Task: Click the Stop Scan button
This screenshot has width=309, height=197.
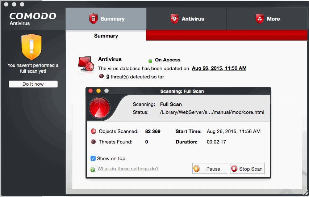Action: point(247,169)
